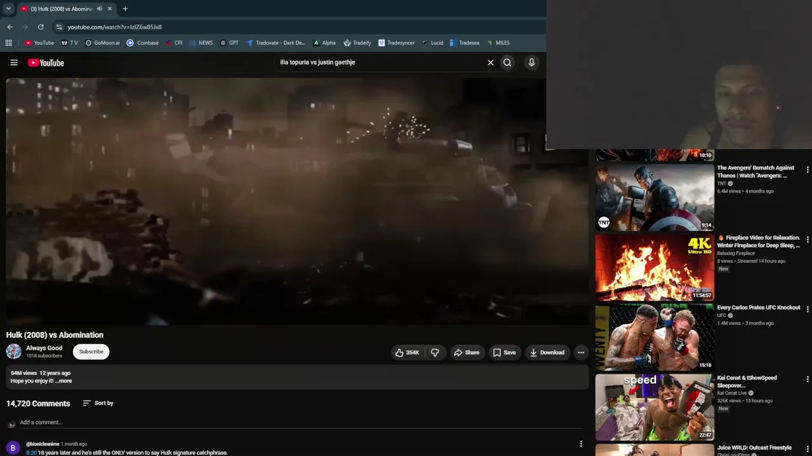Open the Lucid bookmark

(432, 43)
